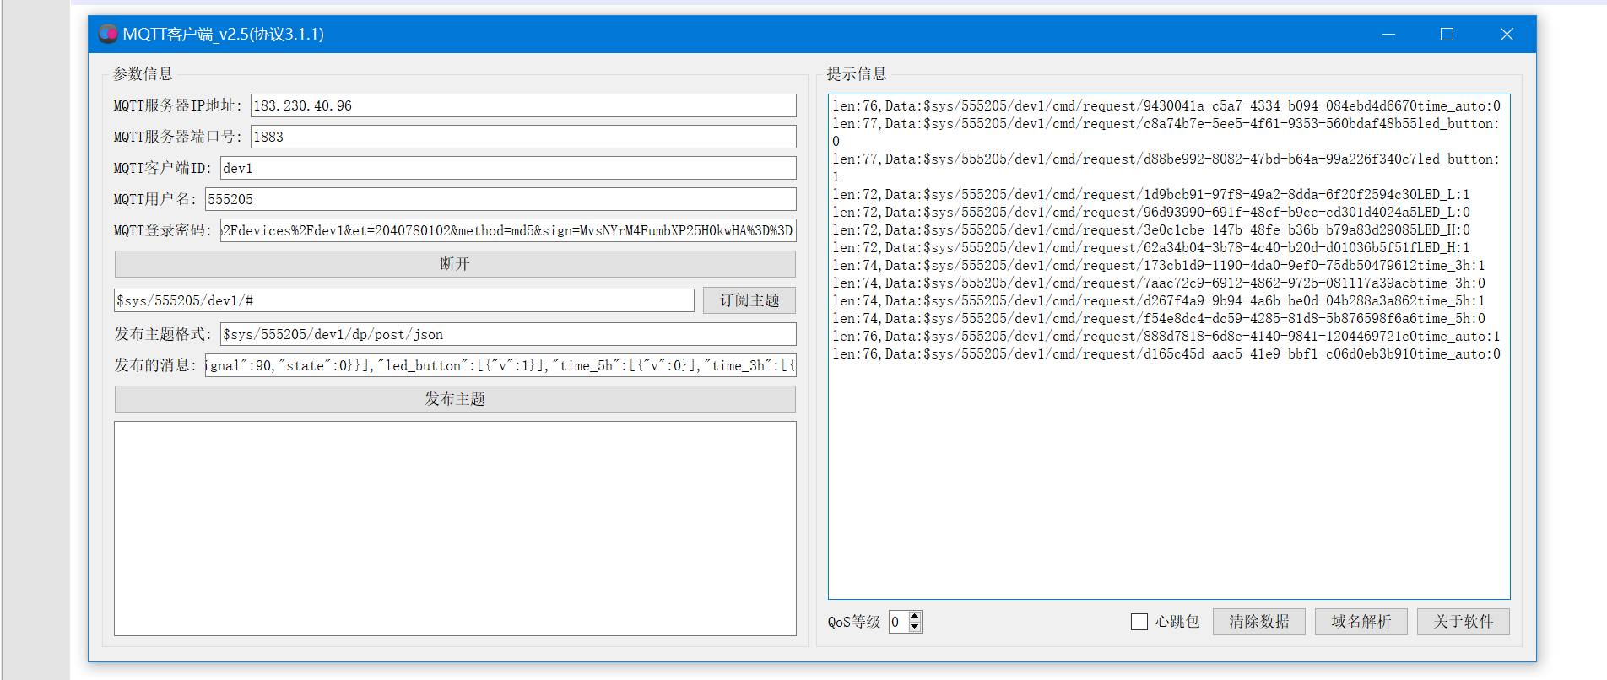This screenshot has height=680, width=1607.
Task: Click log line containing d88be992 led_button
Action: 1166,168
